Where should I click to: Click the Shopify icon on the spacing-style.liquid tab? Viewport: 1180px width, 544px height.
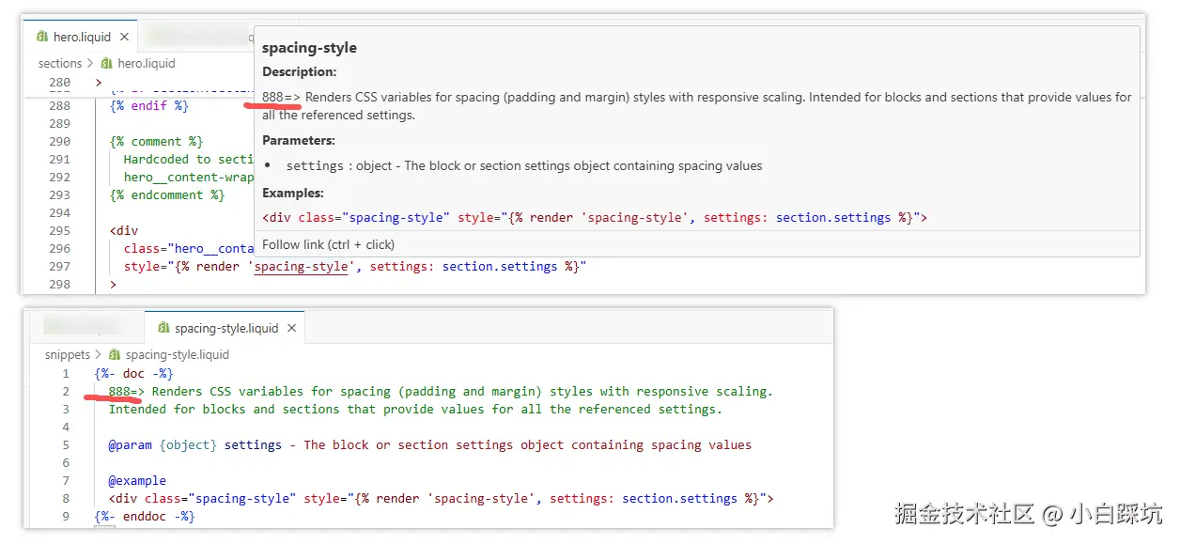pos(163,329)
